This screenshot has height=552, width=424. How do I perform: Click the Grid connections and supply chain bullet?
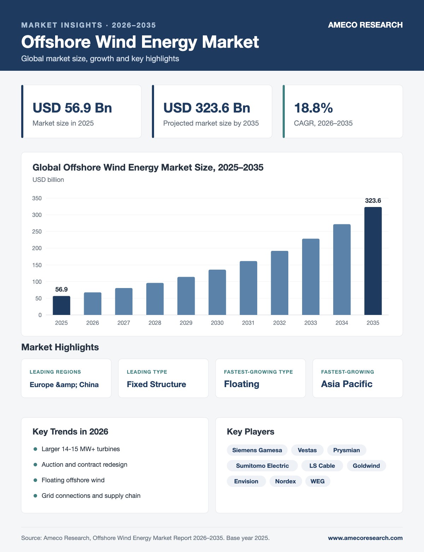[x=87, y=496]
